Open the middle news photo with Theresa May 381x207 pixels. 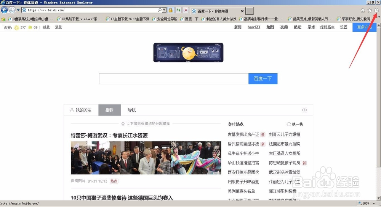point(146,158)
